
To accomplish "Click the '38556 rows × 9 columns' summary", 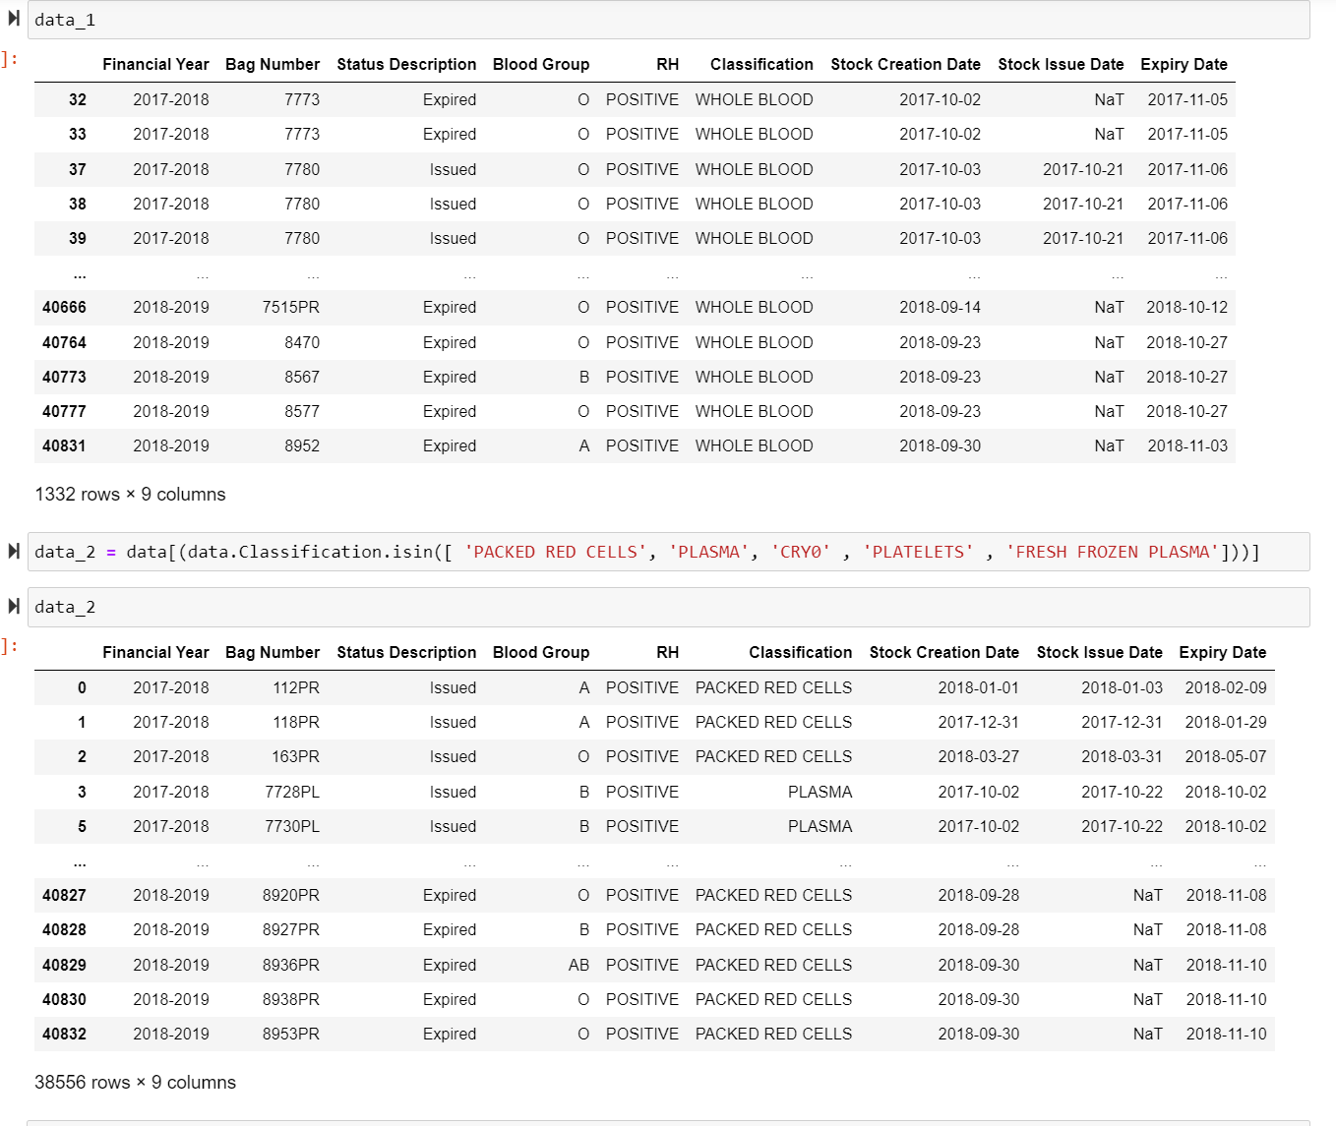I will pyautogui.click(x=135, y=1082).
